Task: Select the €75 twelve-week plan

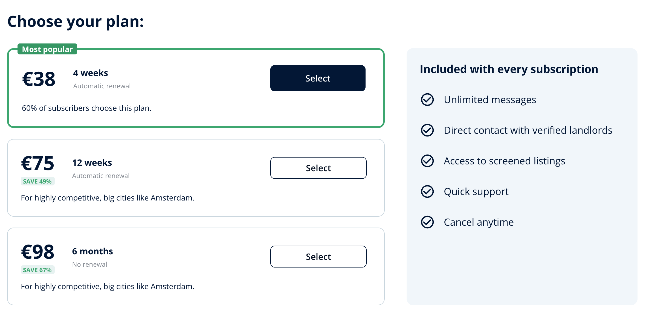Action: (x=318, y=168)
